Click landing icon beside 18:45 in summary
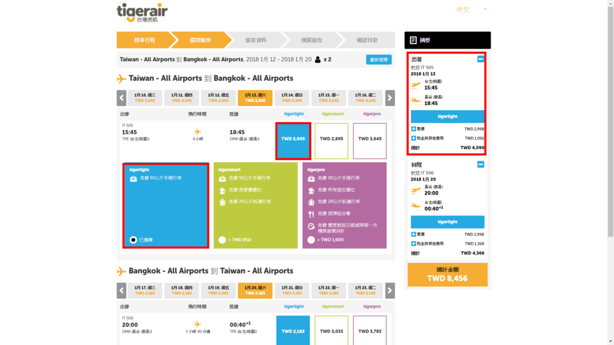This screenshot has height=345, width=614. [416, 101]
